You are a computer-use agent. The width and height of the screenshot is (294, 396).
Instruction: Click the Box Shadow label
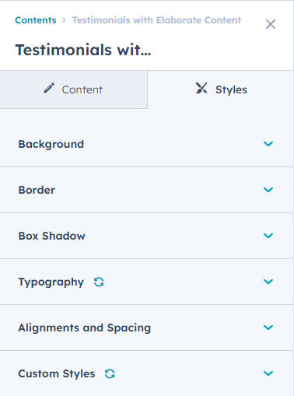click(x=51, y=236)
